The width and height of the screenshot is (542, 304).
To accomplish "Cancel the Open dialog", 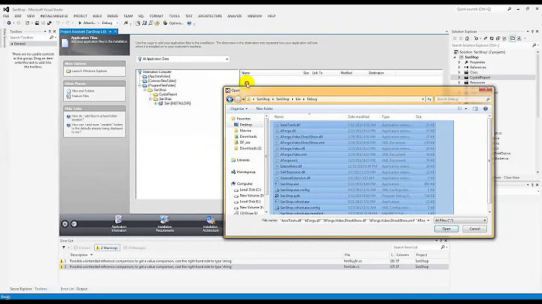I will coord(474,229).
